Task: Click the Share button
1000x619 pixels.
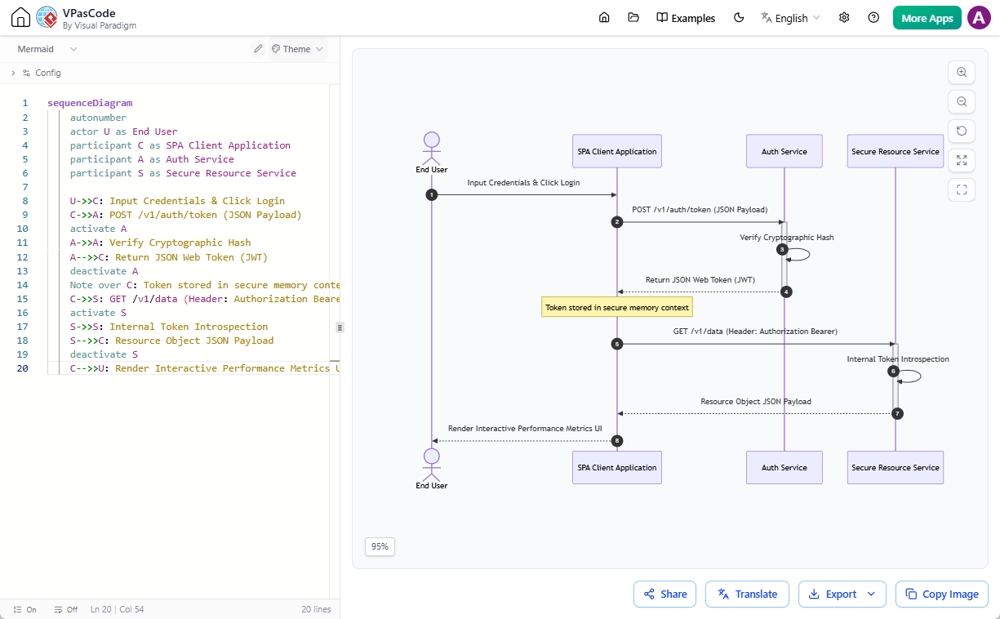Action: (x=664, y=594)
